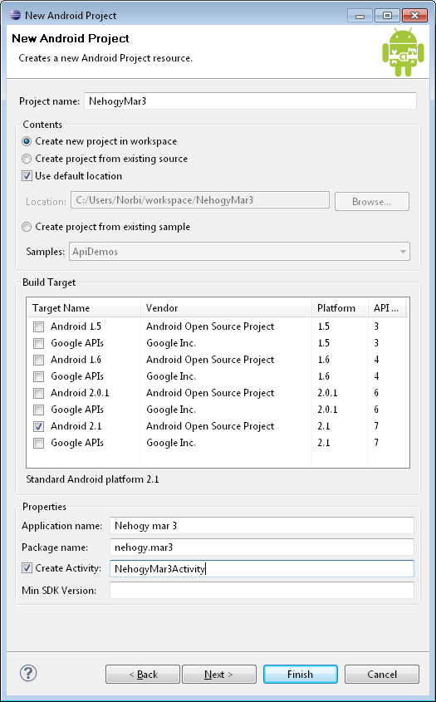Click the Eclipse icon in title bar
Image resolution: width=436 pixels, height=702 pixels.
pyautogui.click(x=15, y=15)
